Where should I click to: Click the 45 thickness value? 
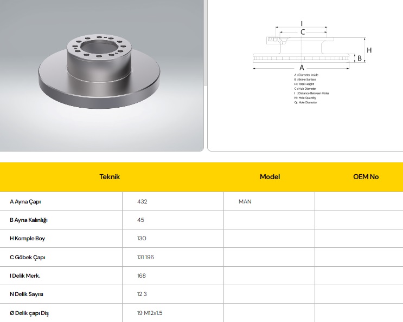point(140,220)
